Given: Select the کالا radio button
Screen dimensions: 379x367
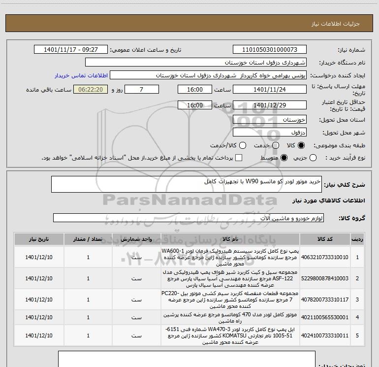Looking at the screenshot, I should click(x=301, y=145).
